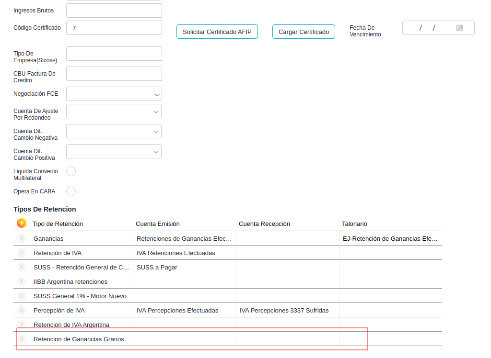Delete the Percepción de IVA row
491x358 pixels.
(x=22, y=310)
